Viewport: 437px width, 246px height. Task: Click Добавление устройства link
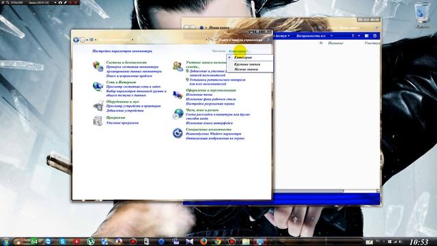point(125,111)
